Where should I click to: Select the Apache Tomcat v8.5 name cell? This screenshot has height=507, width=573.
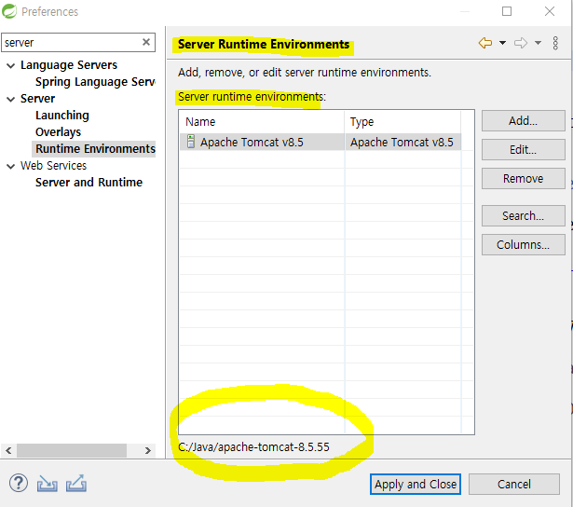click(262, 142)
